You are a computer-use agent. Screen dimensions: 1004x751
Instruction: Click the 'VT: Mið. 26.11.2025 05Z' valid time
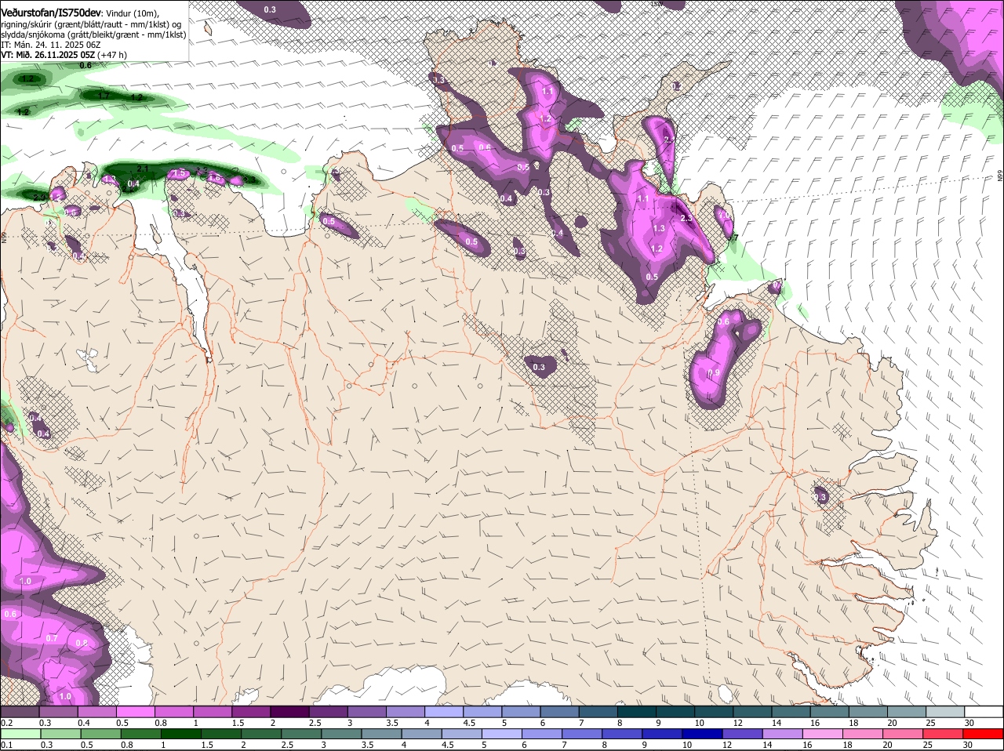(x=48, y=55)
